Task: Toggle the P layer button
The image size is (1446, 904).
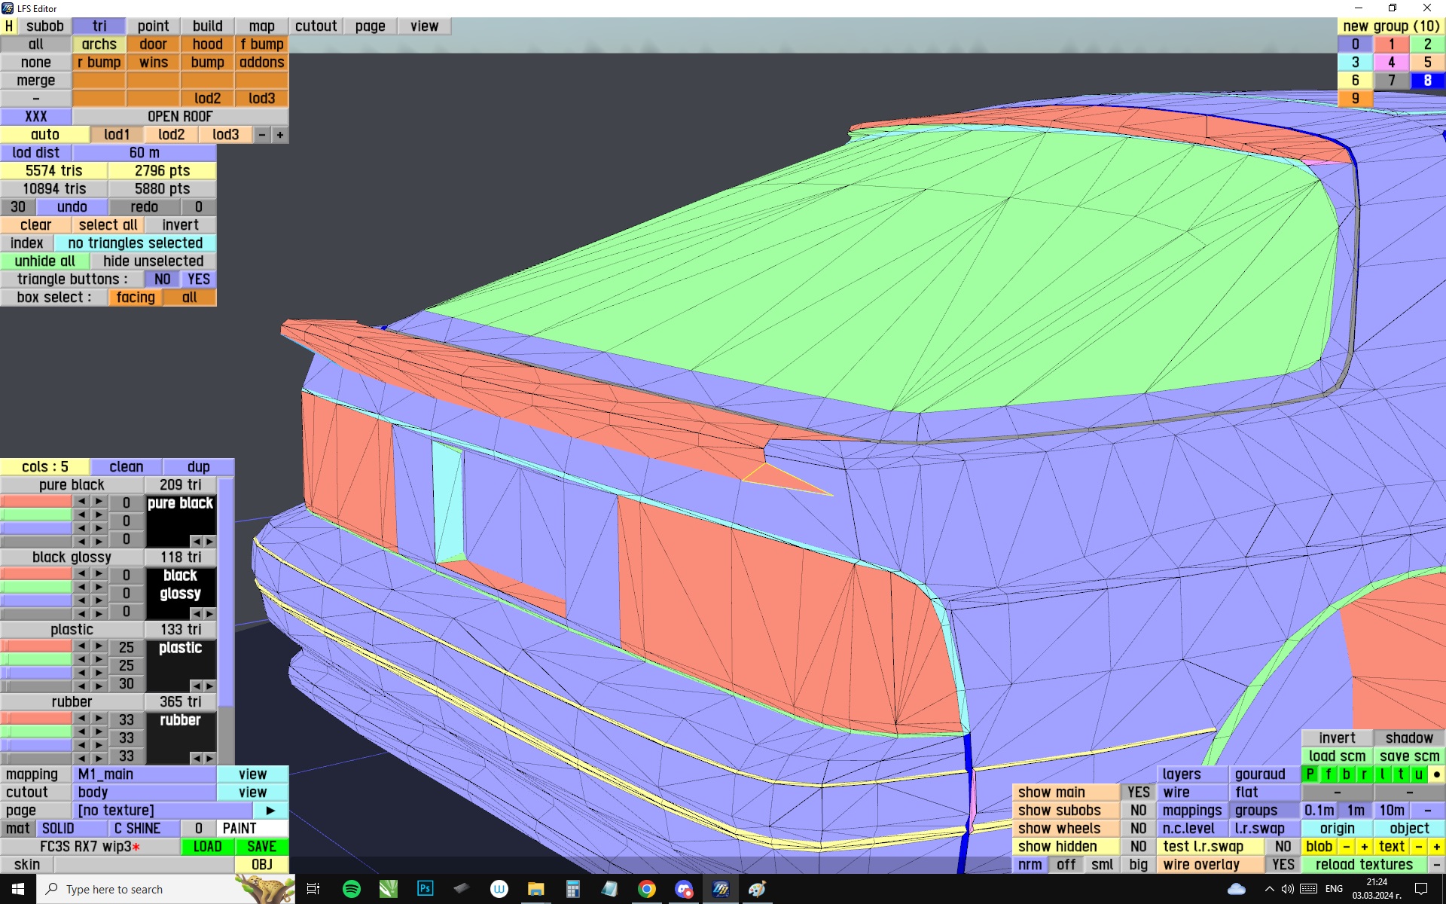Action: coord(1310,774)
